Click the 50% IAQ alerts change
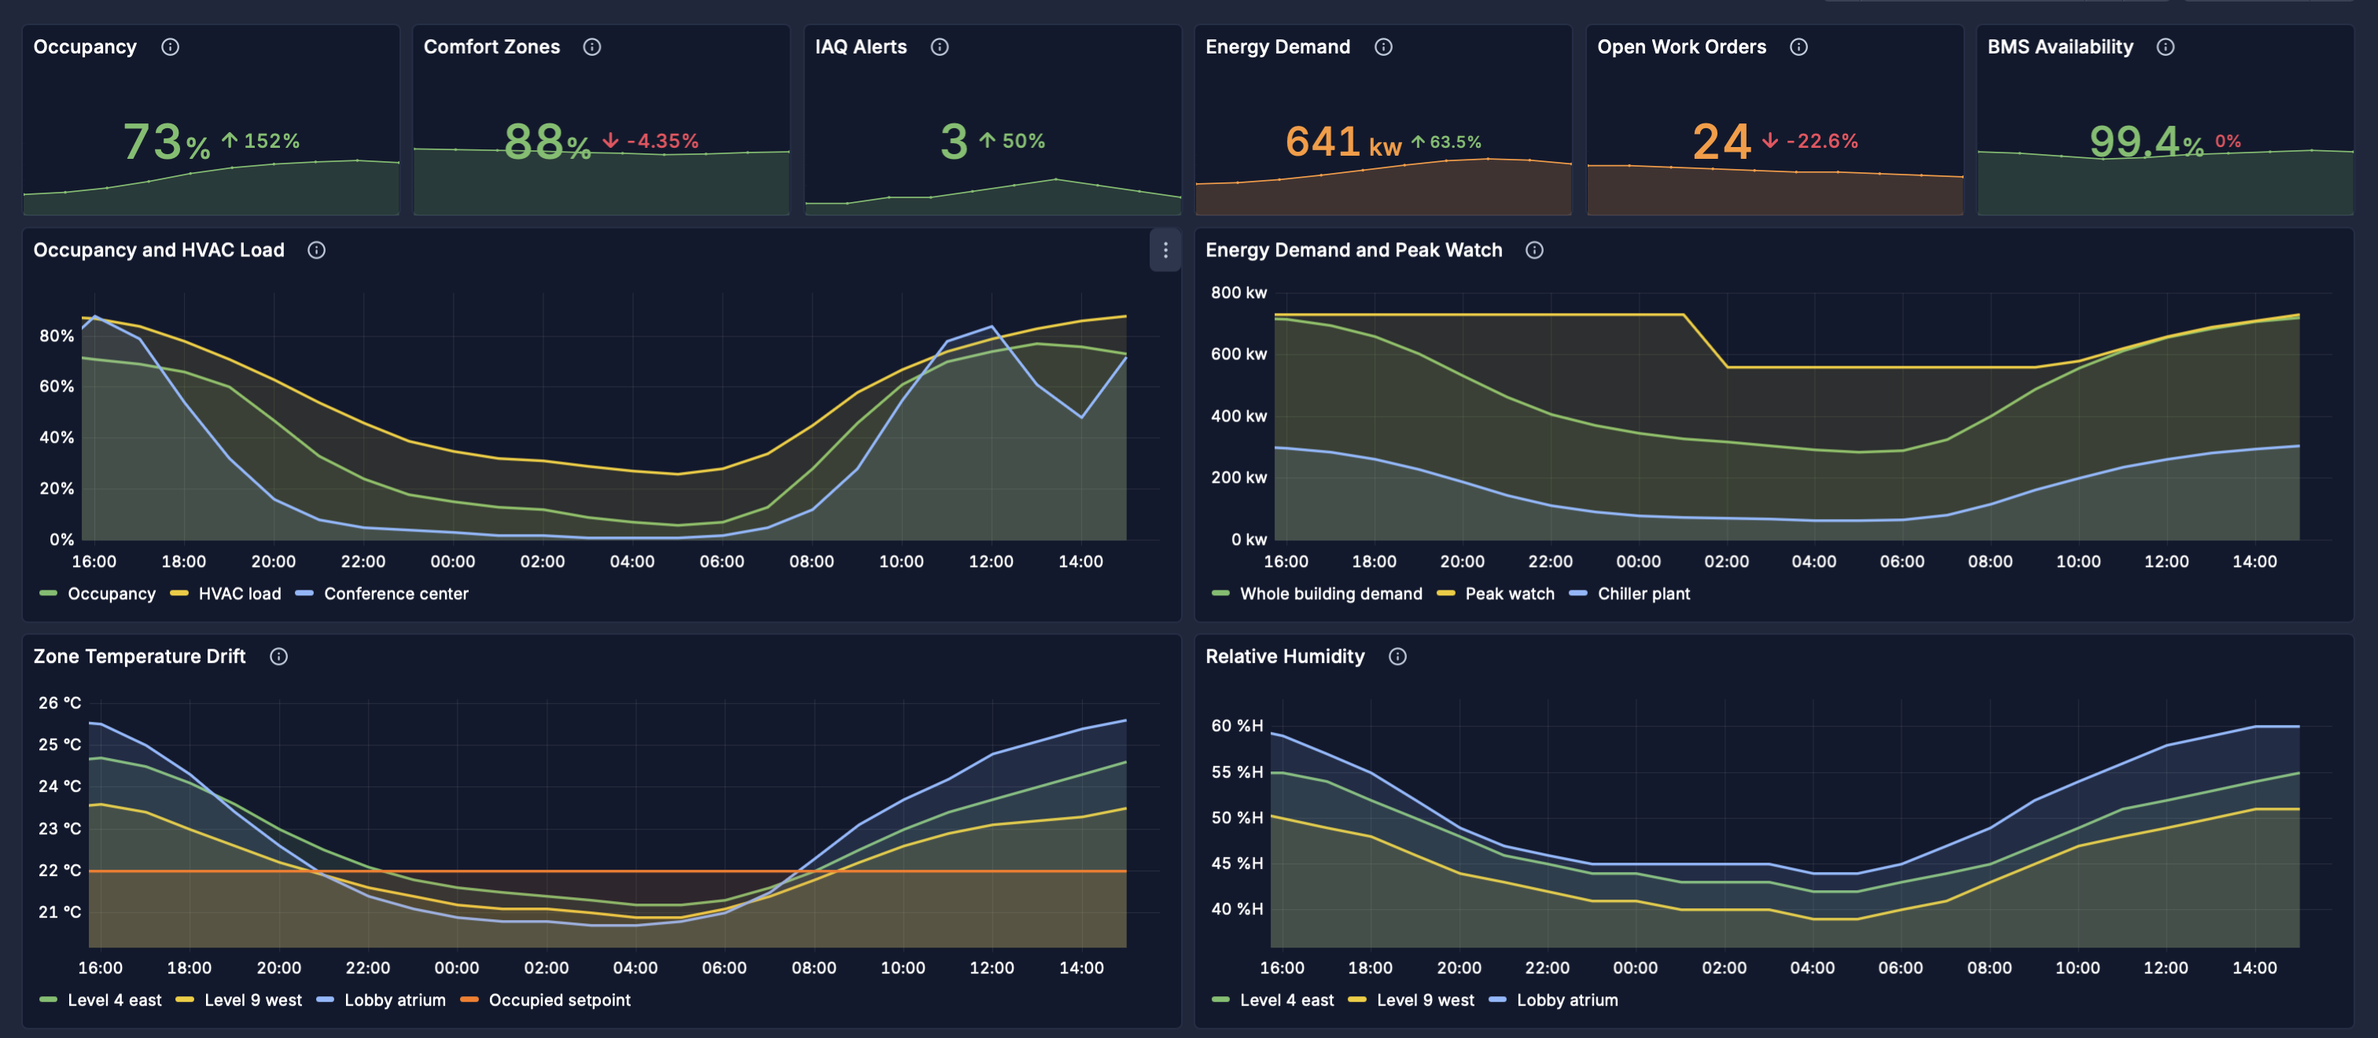This screenshot has height=1038, width=2378. click(1013, 142)
